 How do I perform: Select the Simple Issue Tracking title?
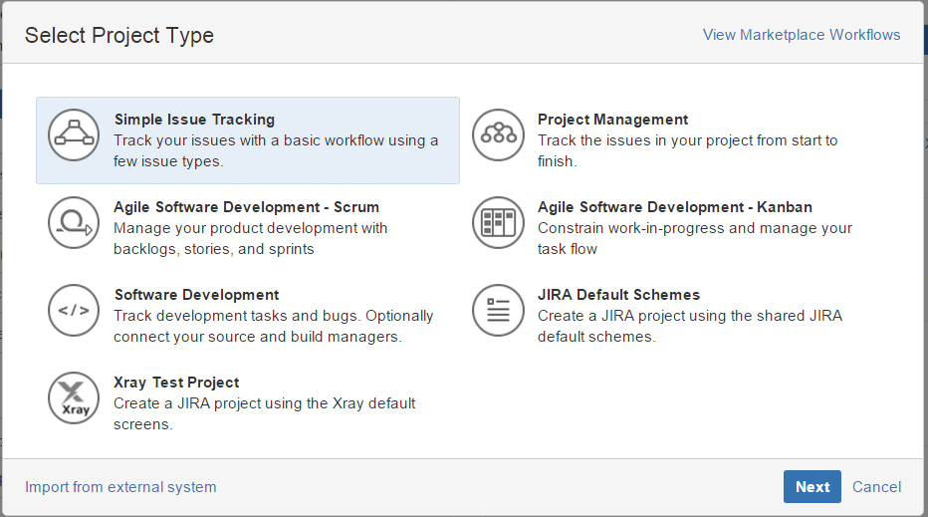click(195, 120)
